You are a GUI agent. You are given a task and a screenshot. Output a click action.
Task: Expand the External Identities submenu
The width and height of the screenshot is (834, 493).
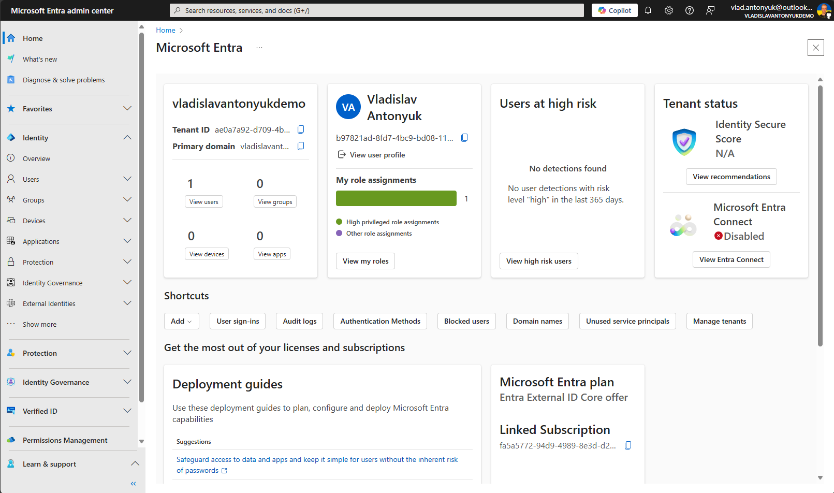127,303
